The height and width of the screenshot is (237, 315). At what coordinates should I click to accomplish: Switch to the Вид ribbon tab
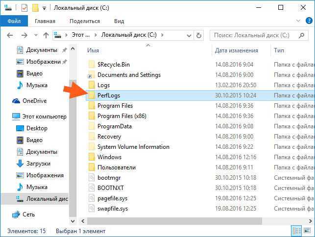click(119, 21)
